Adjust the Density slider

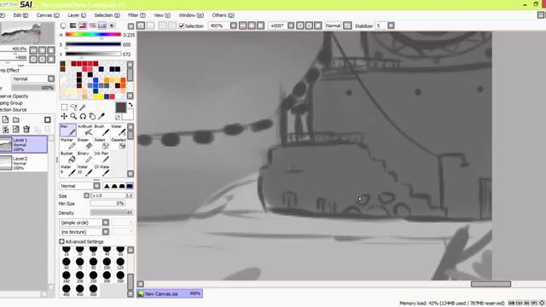tap(112, 212)
